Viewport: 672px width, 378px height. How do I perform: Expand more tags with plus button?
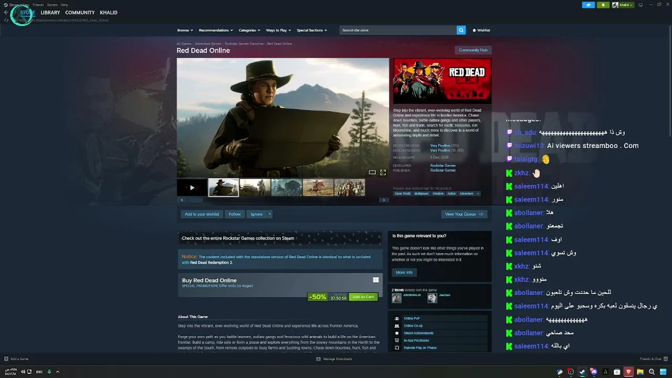478,194
